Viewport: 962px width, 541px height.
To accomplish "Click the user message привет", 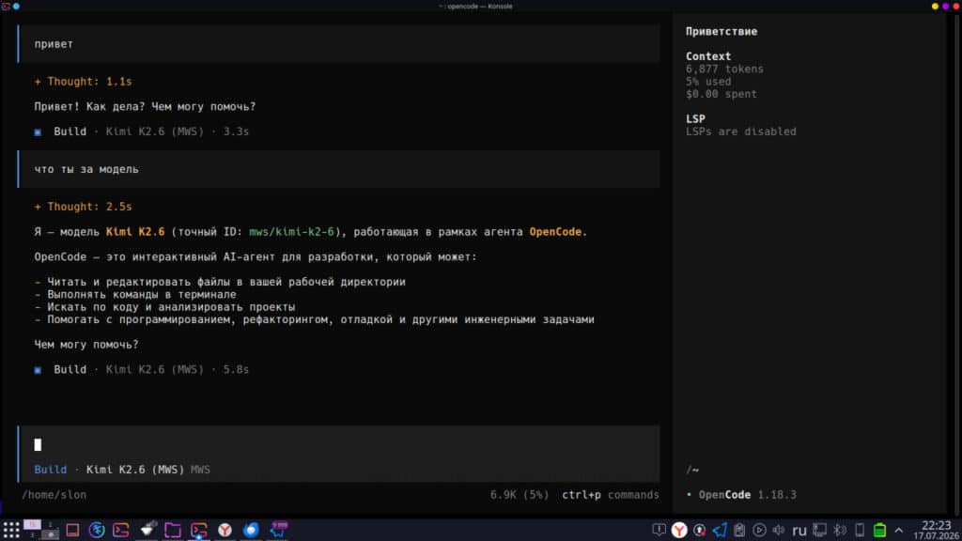I will (338, 44).
